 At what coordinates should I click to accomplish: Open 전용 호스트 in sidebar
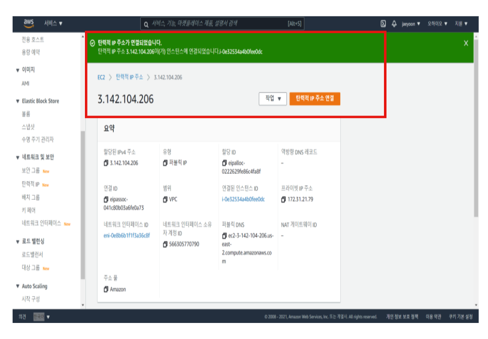click(x=33, y=40)
